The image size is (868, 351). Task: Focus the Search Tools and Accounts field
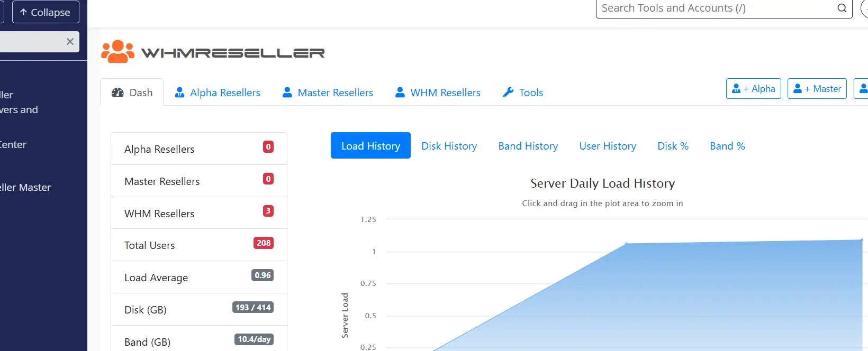tap(724, 8)
